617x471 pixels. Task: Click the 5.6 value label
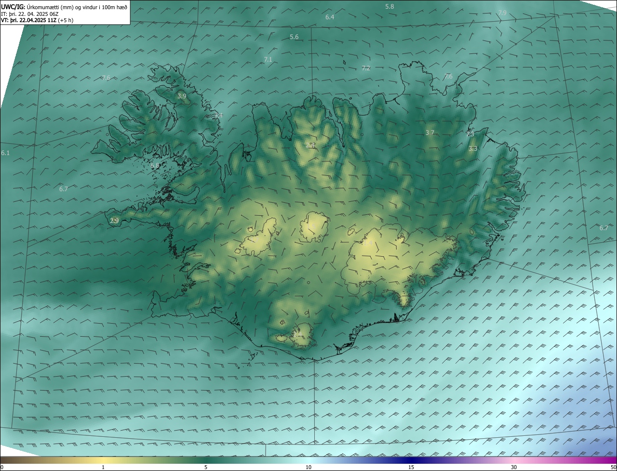pyautogui.click(x=294, y=37)
